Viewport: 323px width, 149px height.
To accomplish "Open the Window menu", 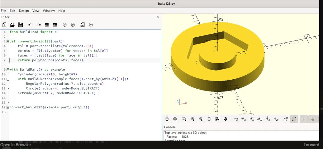I will pyautogui.click(x=49, y=11).
